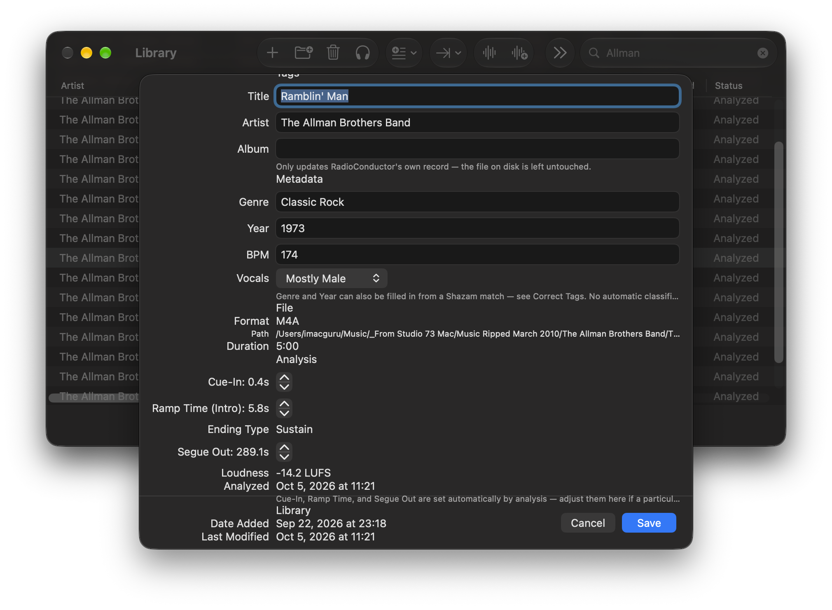Click the trash delete icon
832x610 pixels.
point(333,53)
